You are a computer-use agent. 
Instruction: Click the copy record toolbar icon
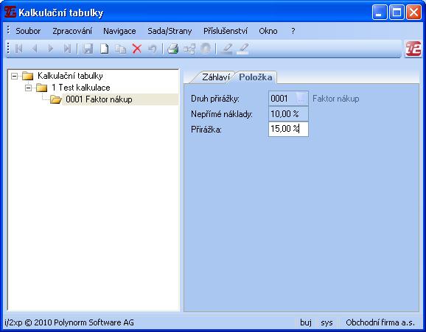pos(120,49)
